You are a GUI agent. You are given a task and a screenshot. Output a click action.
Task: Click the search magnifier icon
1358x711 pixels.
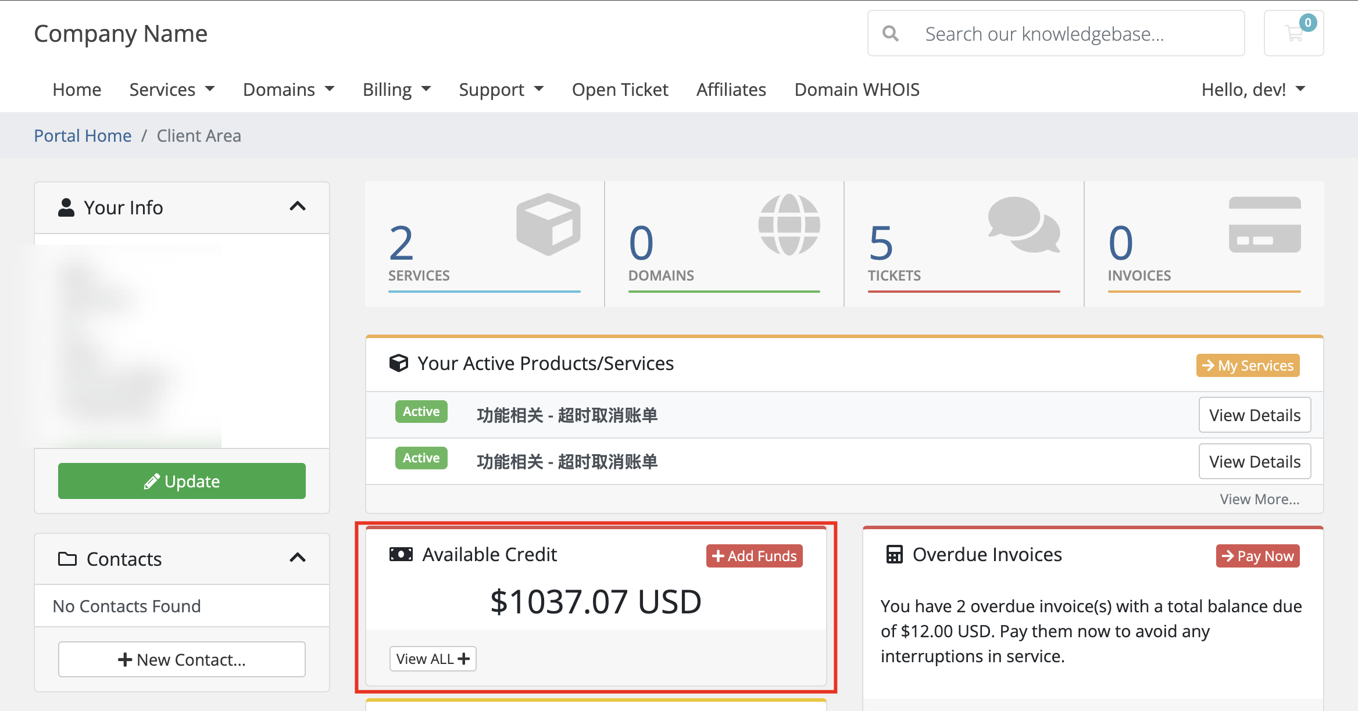tap(891, 33)
